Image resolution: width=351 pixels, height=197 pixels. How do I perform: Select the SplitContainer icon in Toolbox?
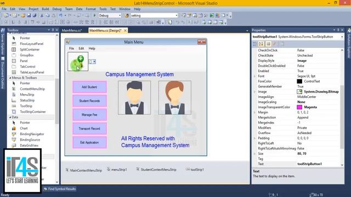coord(14,49)
